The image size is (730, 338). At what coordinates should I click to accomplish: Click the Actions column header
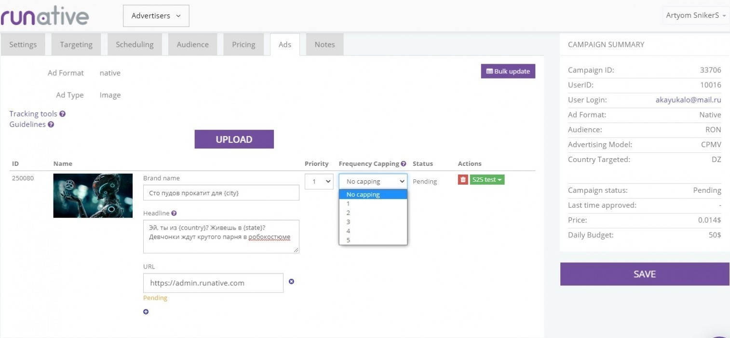[470, 164]
